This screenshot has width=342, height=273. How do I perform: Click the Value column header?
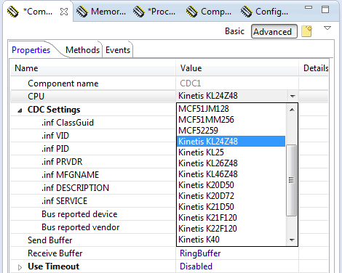coord(237,68)
